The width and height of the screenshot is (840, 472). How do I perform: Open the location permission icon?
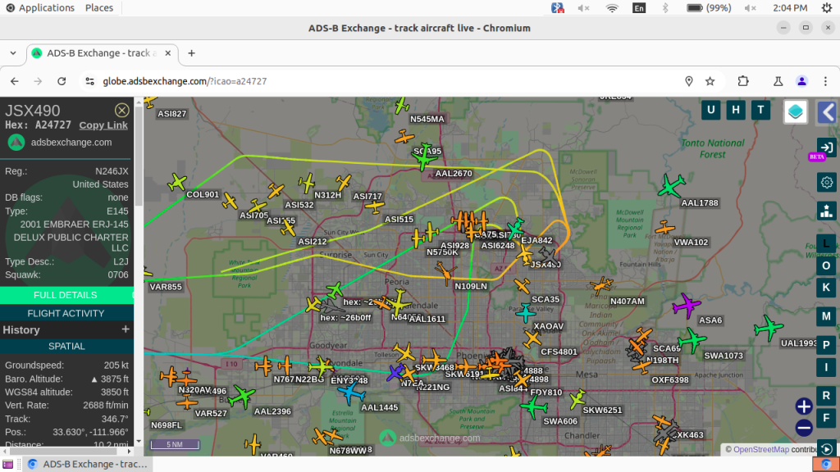coord(689,81)
